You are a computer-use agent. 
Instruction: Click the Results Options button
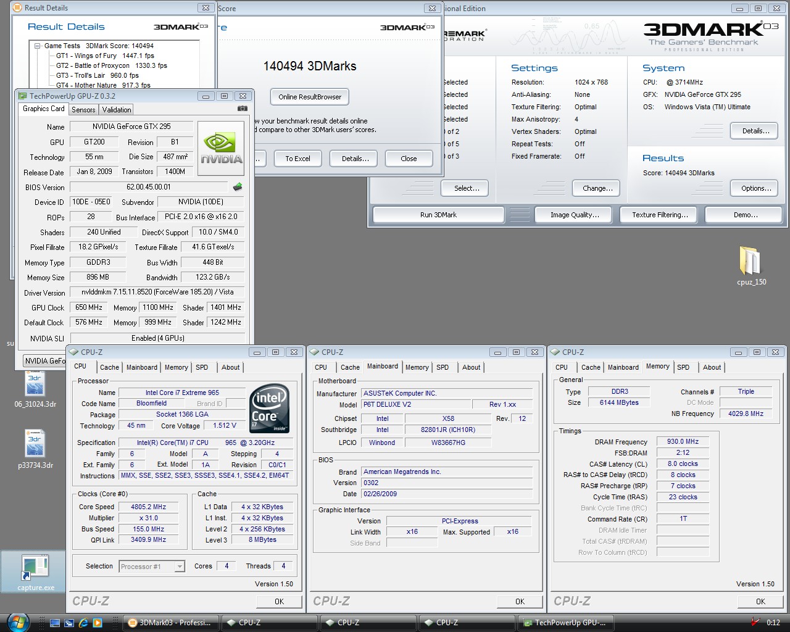point(755,188)
